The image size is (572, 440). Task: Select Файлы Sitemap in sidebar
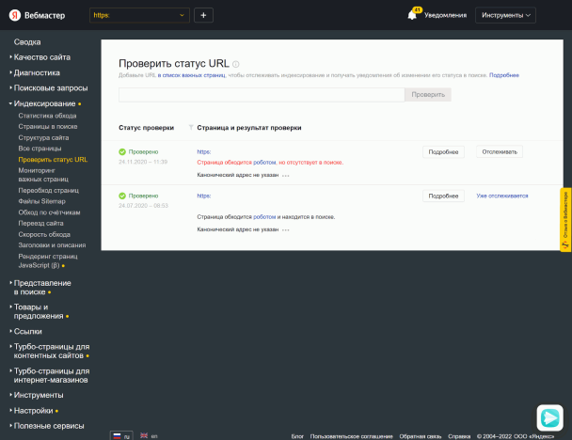[42, 201]
